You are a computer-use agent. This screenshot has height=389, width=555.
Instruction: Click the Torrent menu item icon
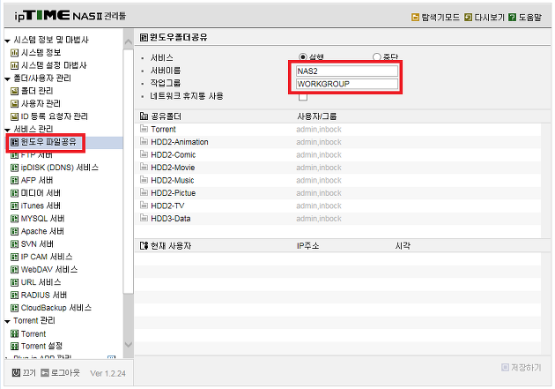click(14, 333)
